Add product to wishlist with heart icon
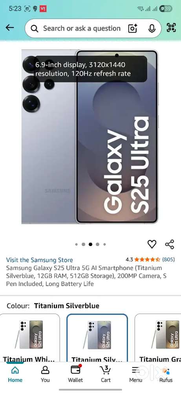The height and width of the screenshot is (393, 181). tap(152, 244)
